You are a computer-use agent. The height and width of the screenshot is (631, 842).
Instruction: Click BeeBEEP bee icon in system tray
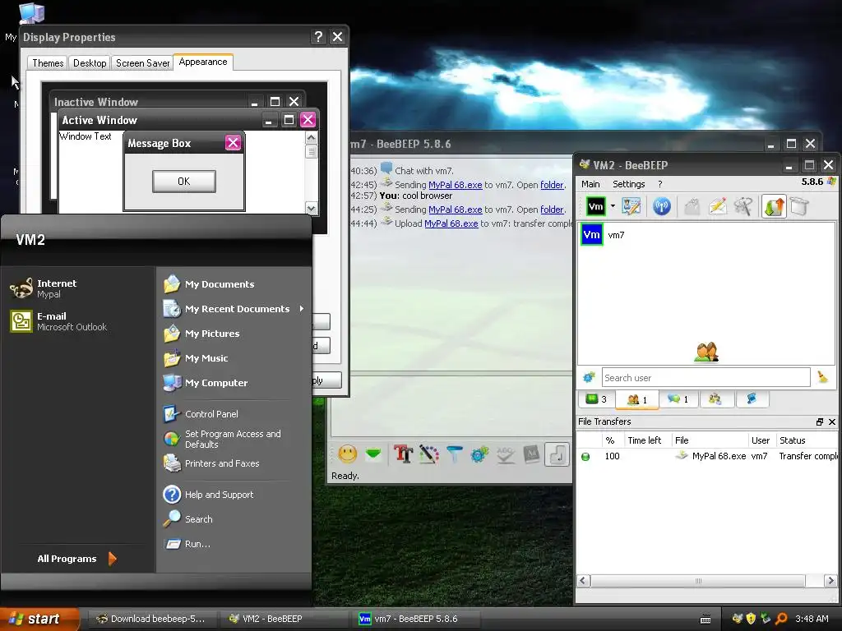(738, 619)
